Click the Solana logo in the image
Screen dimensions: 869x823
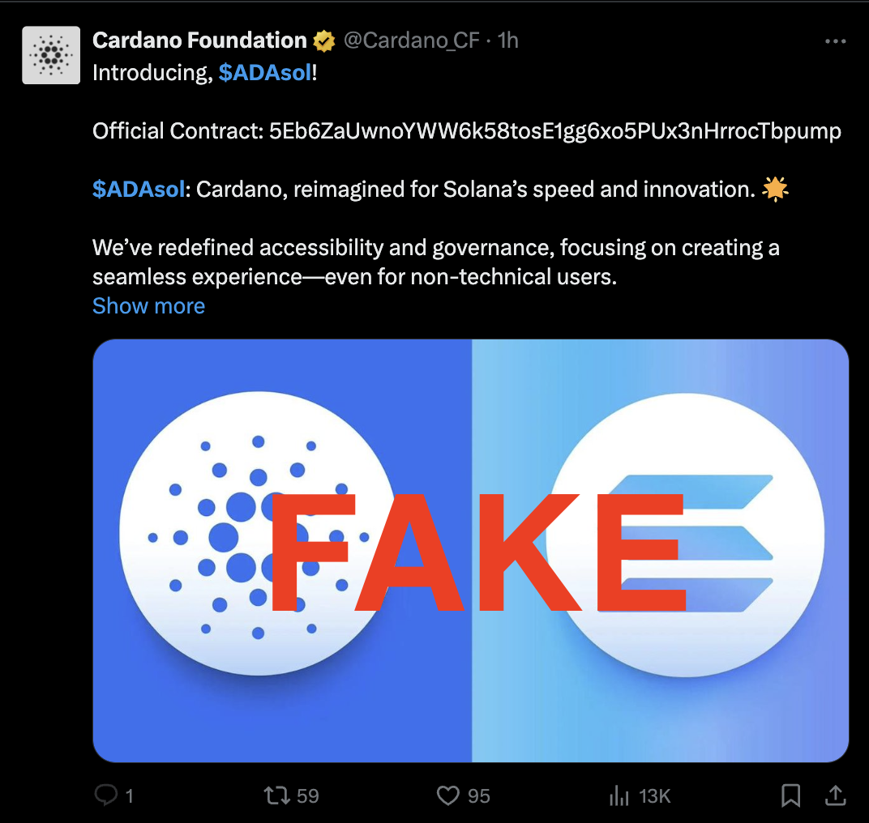click(689, 535)
